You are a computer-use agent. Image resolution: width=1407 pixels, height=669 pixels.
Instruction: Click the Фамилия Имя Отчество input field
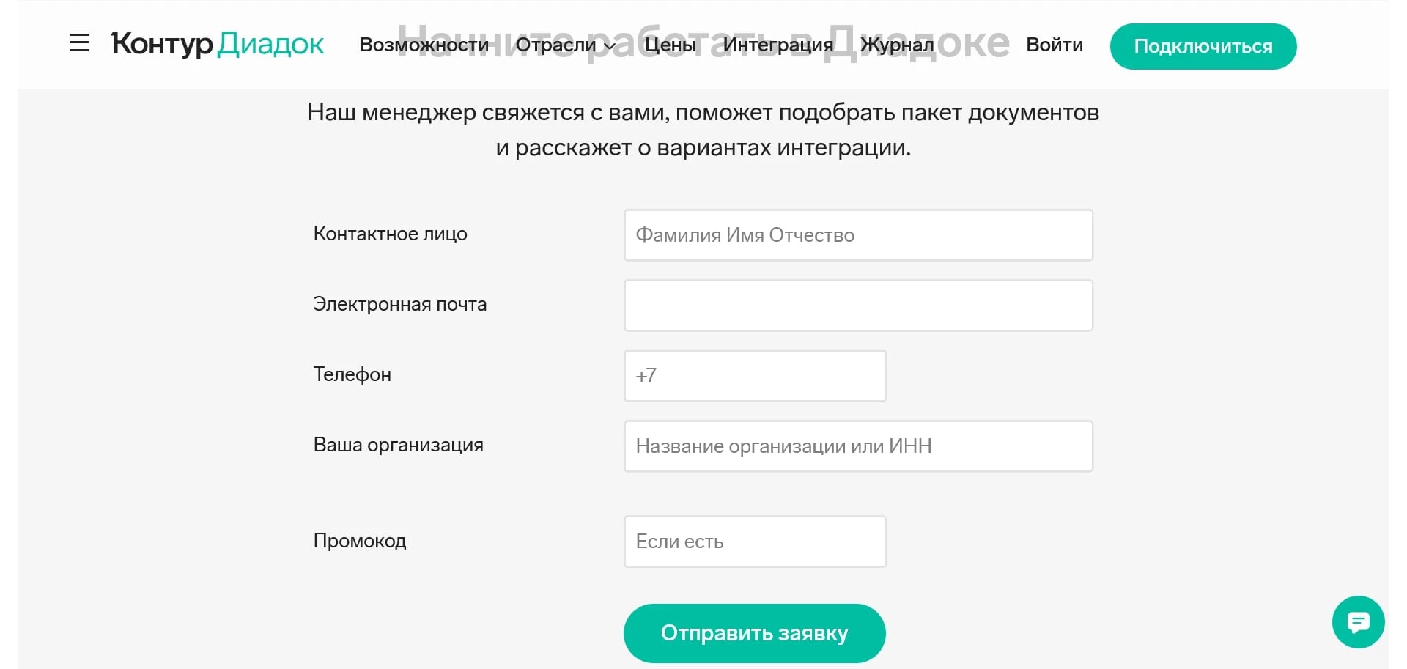[857, 234]
